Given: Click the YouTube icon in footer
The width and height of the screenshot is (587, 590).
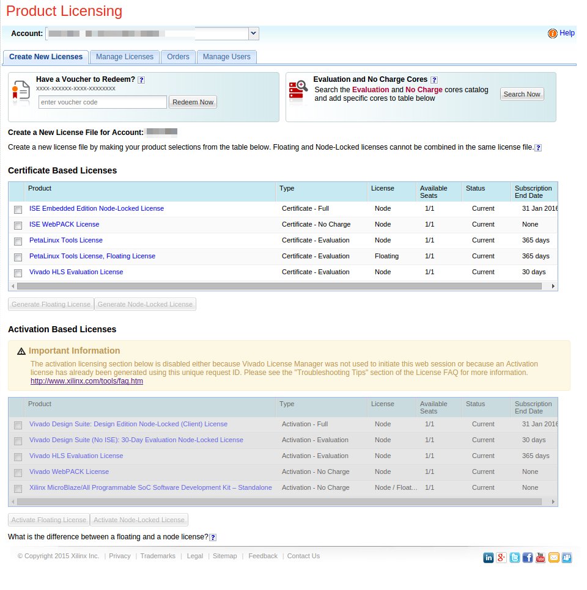Looking at the screenshot, I should click(541, 558).
